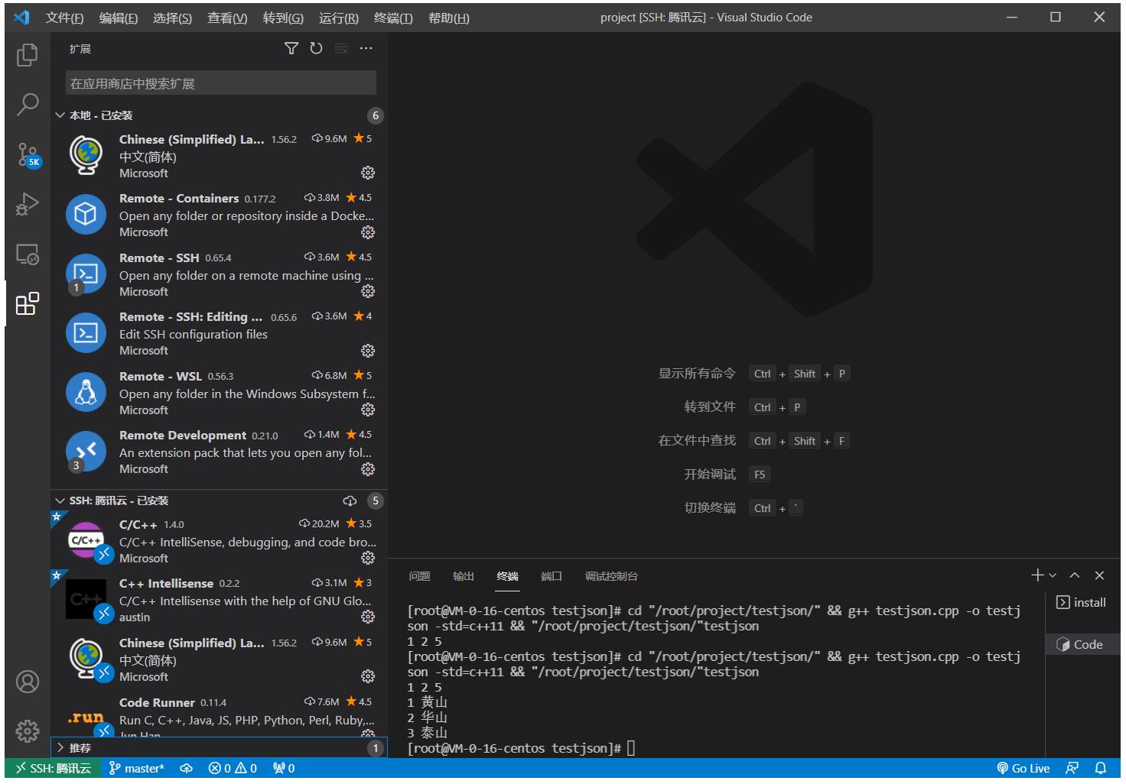Viewport: 1126px width, 784px height.
Task: Synchronize changes via status bar cloud icon
Action: [186, 768]
